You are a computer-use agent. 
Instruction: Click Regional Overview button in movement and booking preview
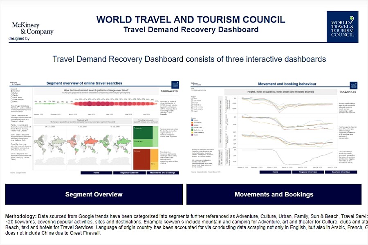click(308, 172)
